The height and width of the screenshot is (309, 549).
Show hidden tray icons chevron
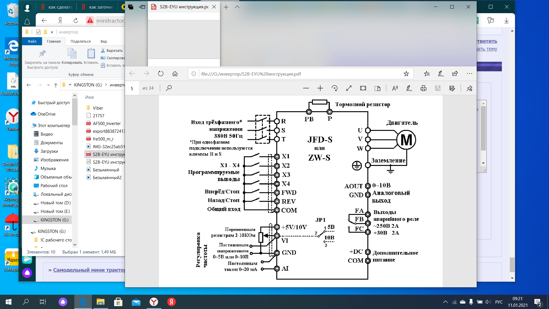click(x=445, y=302)
